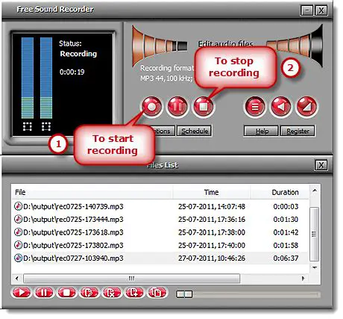Select file D:\output\rec0727-103940.mp3
The image size is (343, 319).
pos(73,258)
